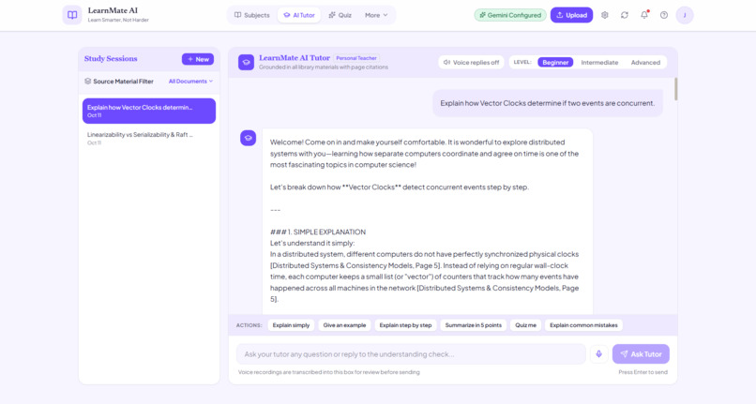
Task: Open the Quiz tab
Action: pos(340,15)
